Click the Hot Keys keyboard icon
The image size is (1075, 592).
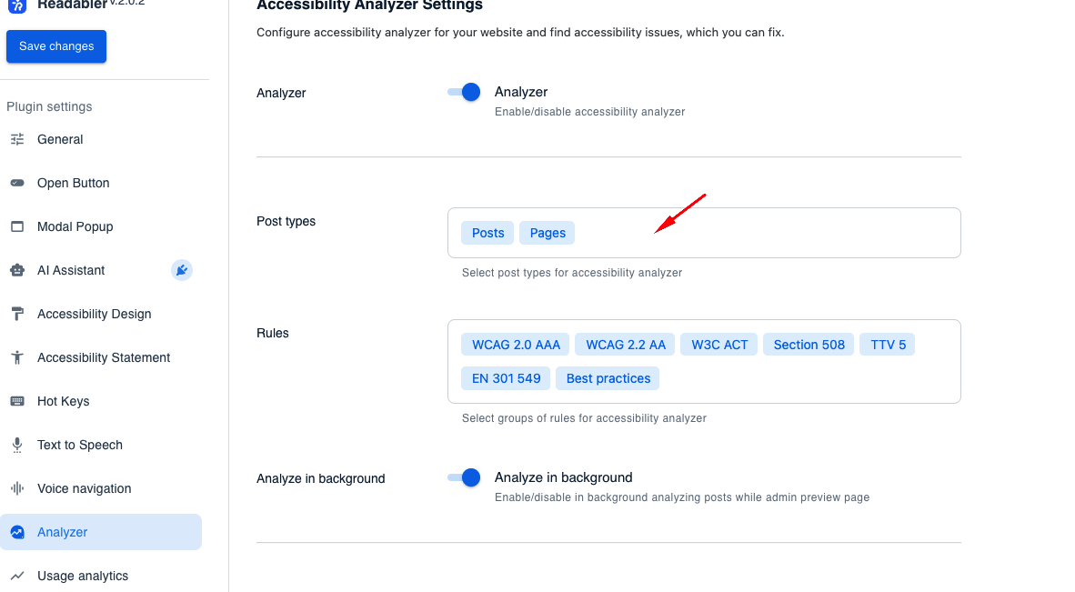pyautogui.click(x=17, y=402)
